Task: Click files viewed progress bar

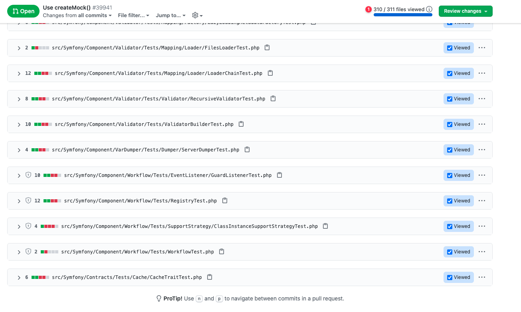Action: [x=403, y=15]
